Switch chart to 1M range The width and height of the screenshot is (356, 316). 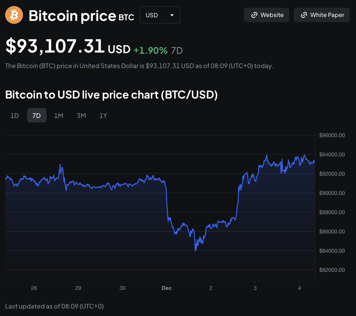pos(59,116)
